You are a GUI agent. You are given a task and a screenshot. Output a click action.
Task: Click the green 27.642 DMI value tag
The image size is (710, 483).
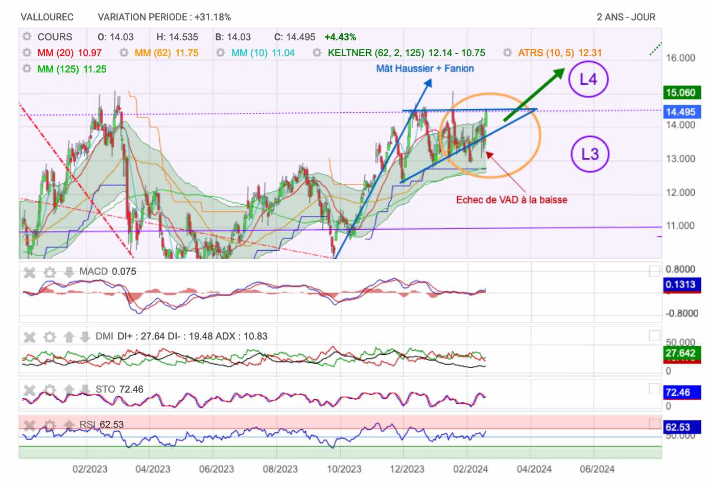[x=681, y=353]
